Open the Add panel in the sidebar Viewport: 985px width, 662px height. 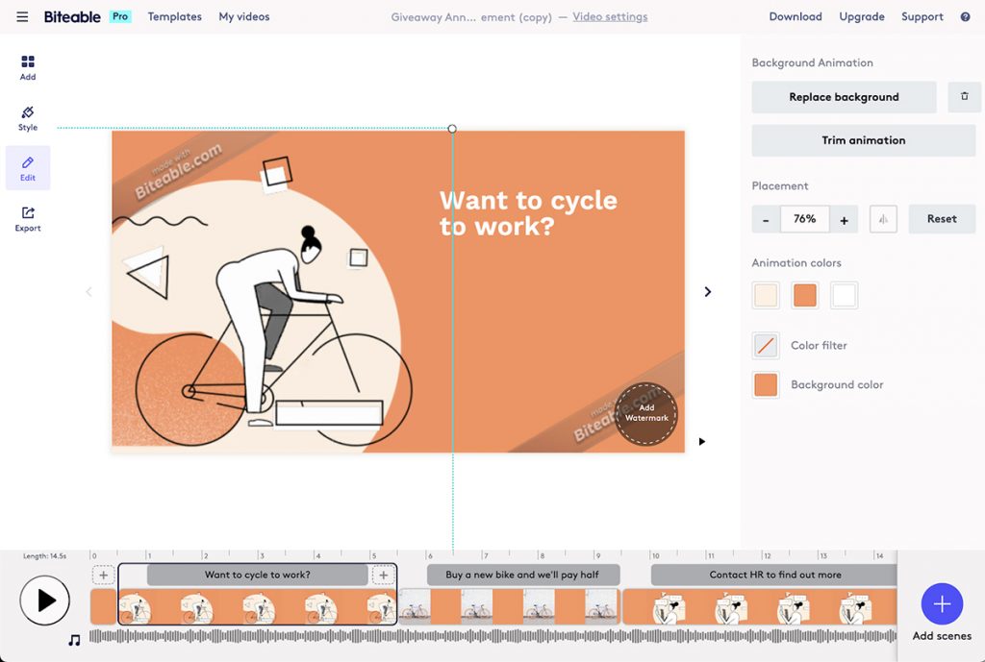point(27,65)
